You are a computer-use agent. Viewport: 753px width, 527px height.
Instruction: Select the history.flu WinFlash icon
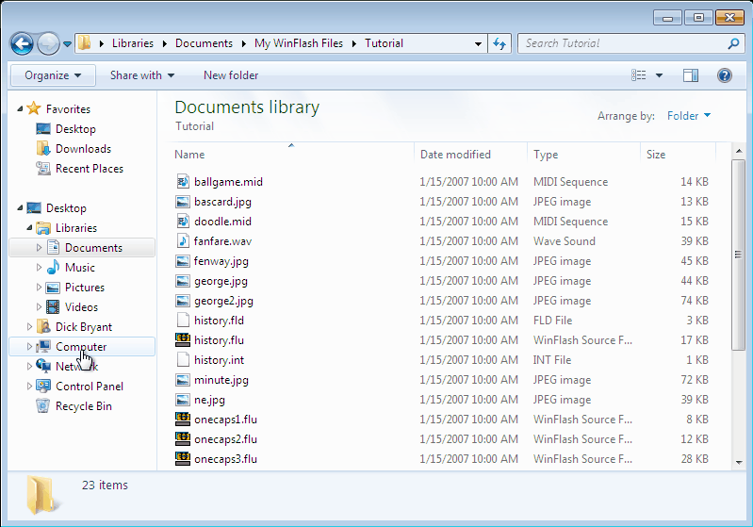[183, 339]
